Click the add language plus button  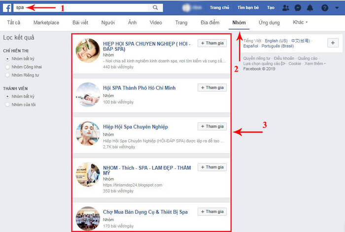click(333, 43)
